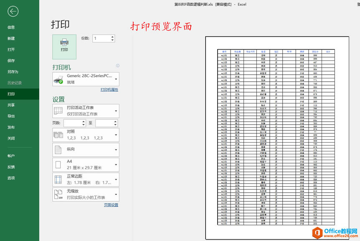The height and width of the screenshot is (241, 360).
Task: Click the portrait page icon beside 纵向
Action: (x=58, y=150)
